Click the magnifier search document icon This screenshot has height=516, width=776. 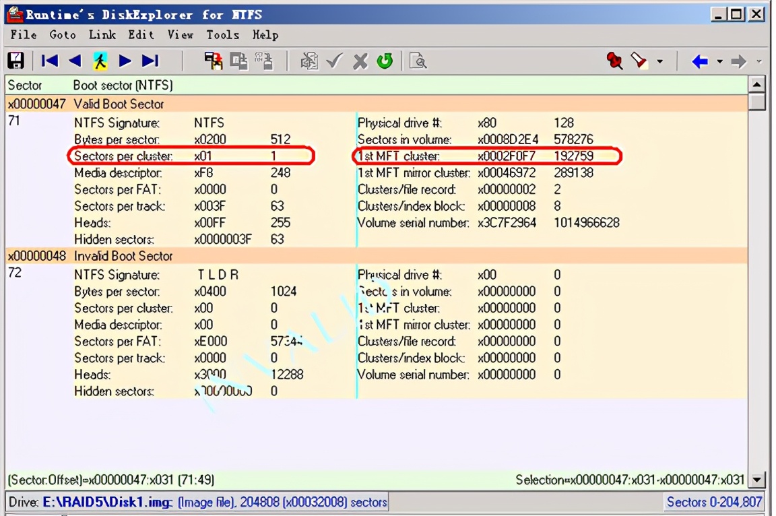tap(418, 61)
